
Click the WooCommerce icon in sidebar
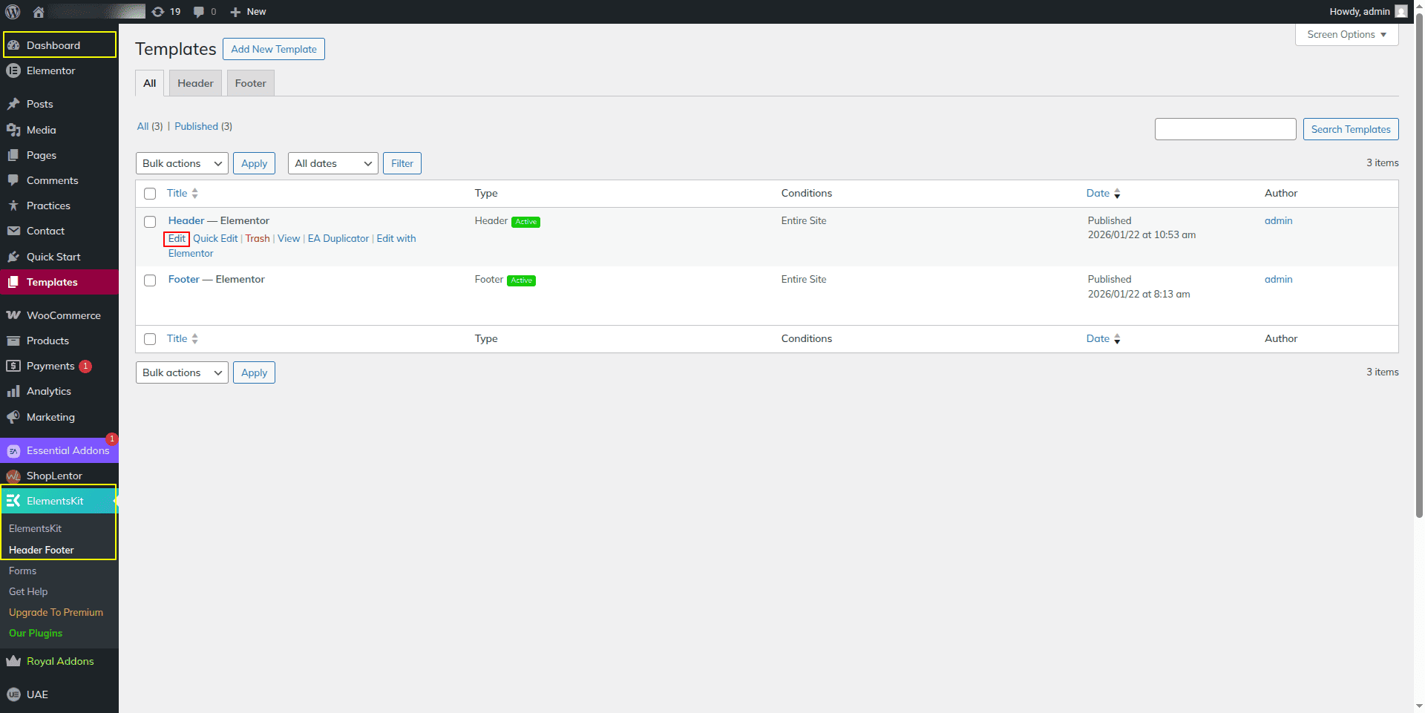coord(13,315)
